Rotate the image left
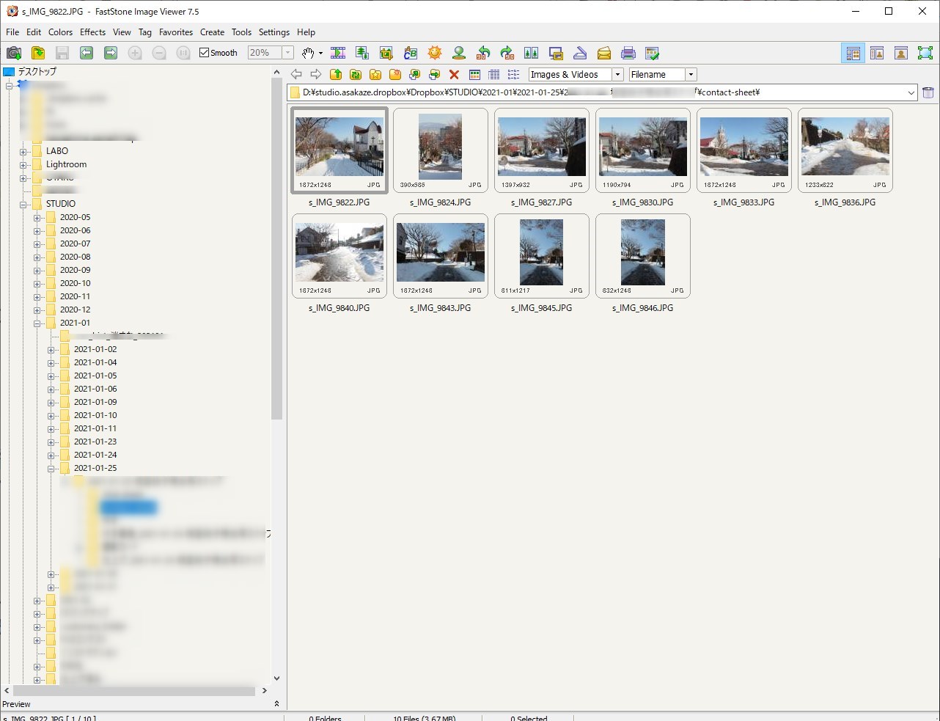This screenshot has width=940, height=721. click(483, 53)
